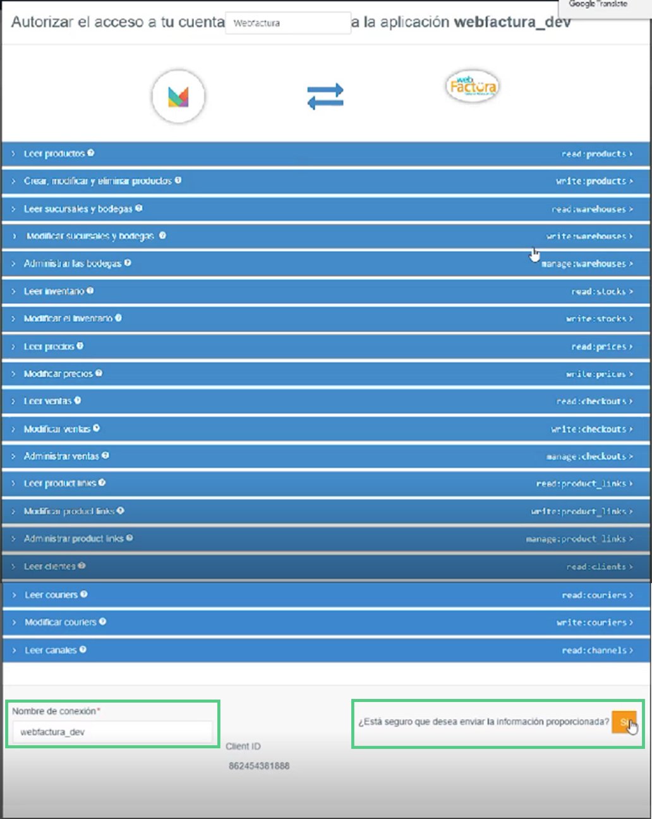Toggle the leading chevron of Administrar ventas

(x=13, y=456)
